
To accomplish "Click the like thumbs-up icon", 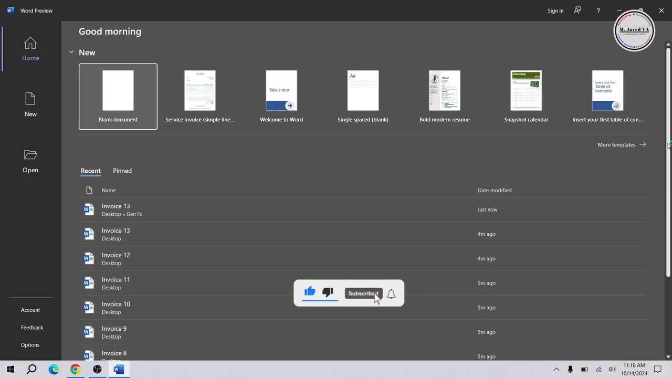I will tap(310, 291).
